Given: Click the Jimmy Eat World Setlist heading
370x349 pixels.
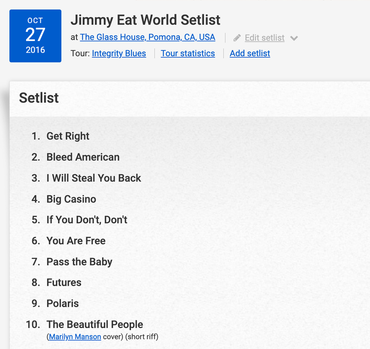Looking at the screenshot, I should click(145, 20).
